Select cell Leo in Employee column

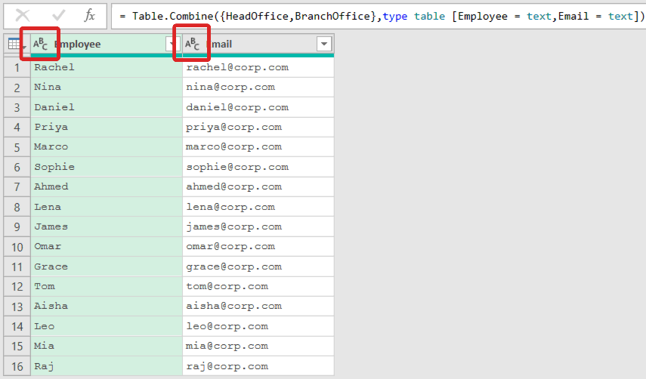(107, 326)
